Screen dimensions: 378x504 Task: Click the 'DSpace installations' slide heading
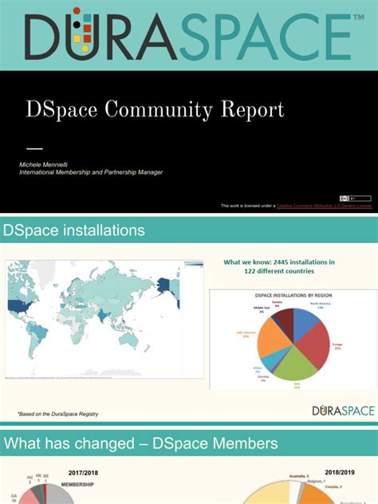point(74,230)
